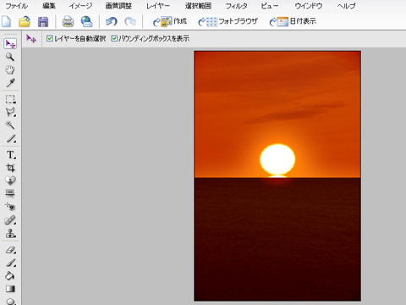Select the Type tool
The image size is (406, 305).
(10, 155)
